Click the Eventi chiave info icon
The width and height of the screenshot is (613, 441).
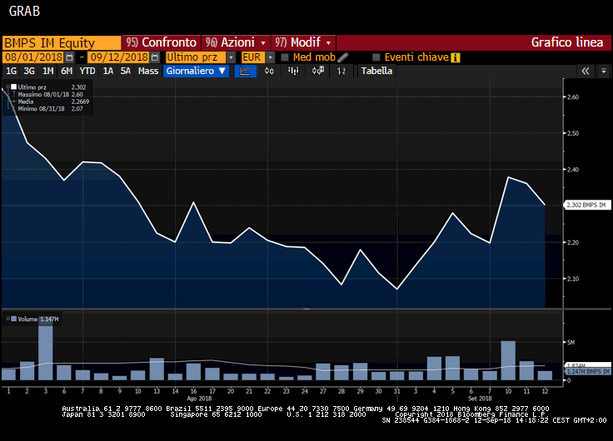[456, 57]
